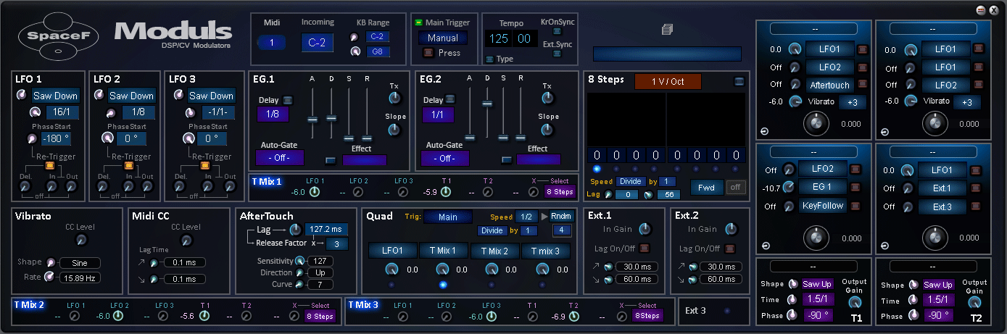Open the T Mix 1 8 Steps selector
This screenshot has width=1007, height=334.
coord(560,192)
